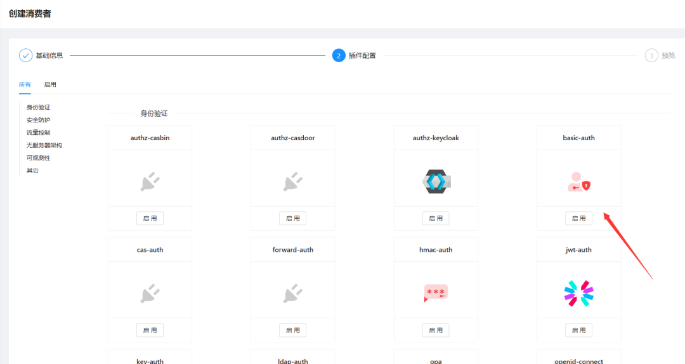Enable the basic-auth plugin
The image size is (685, 364).
[579, 218]
